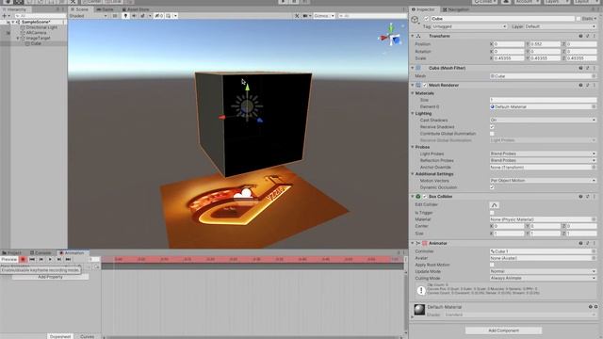The image size is (603, 339).
Task: Open Transform component options menu
Action: pyautogui.click(x=595, y=36)
